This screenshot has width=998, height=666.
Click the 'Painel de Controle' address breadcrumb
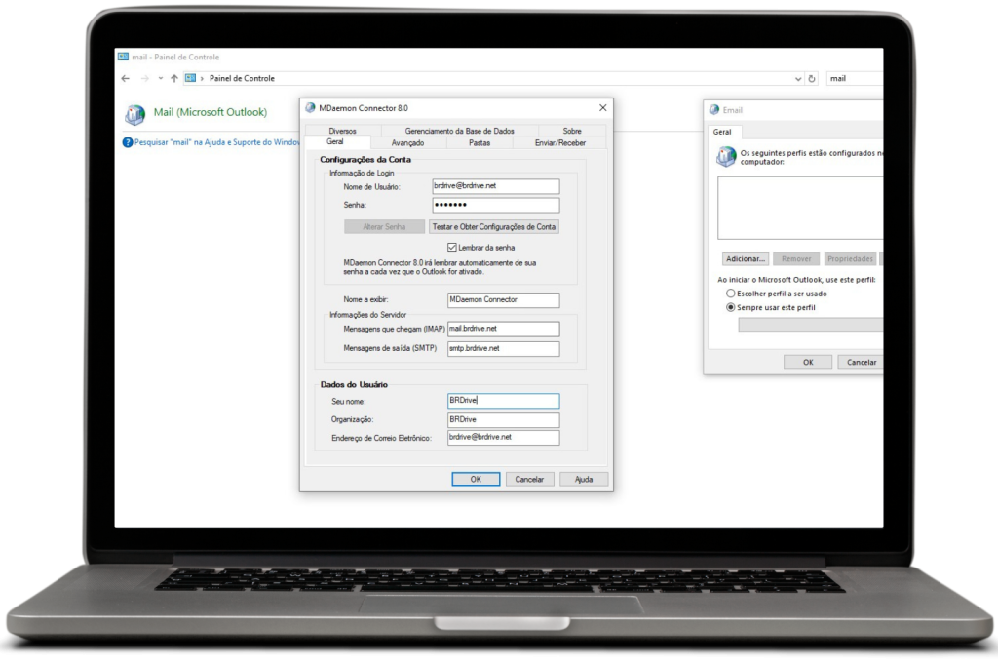tap(242, 78)
